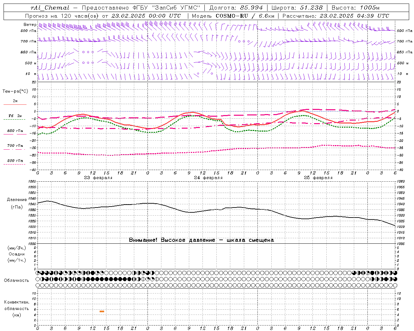Click the Широта: 51.238 value

point(297,8)
